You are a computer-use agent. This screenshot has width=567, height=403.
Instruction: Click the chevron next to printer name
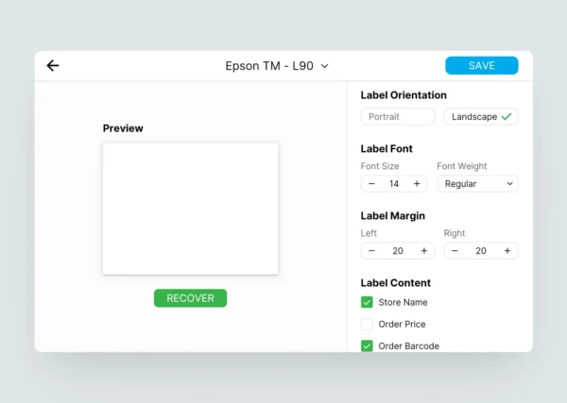point(324,66)
